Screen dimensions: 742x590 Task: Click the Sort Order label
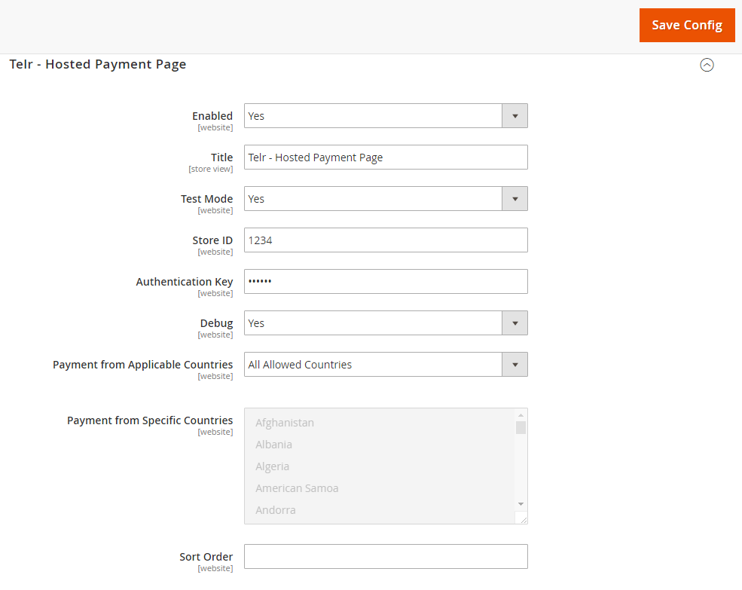(x=206, y=557)
